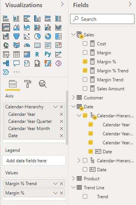
Task: Check the Cost measure checkbox
Action: [x=85, y=43]
